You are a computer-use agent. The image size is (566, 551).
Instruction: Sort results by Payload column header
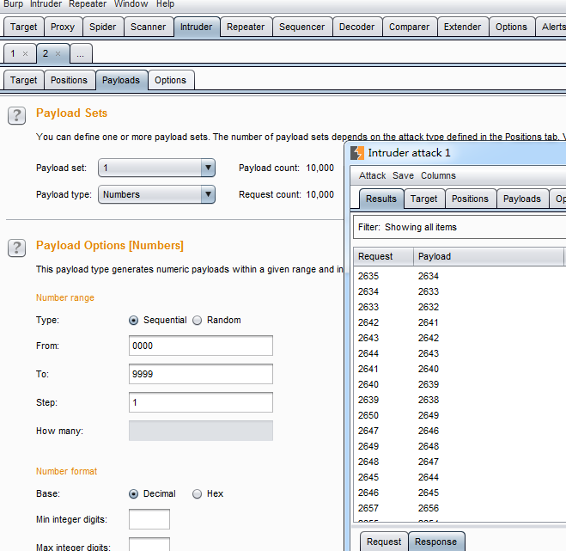[x=489, y=256]
